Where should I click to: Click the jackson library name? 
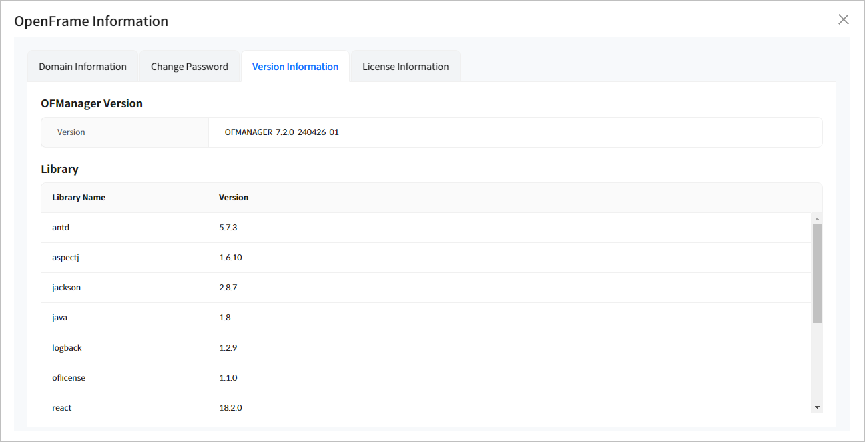point(67,288)
